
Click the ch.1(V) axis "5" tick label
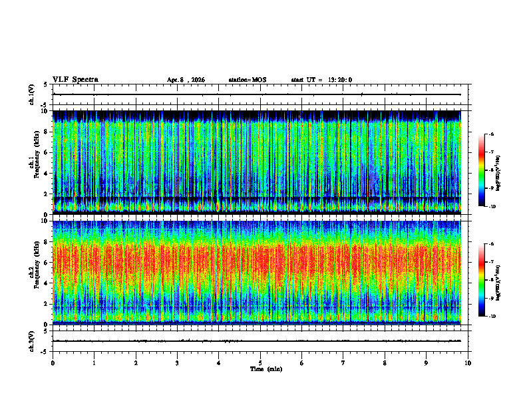45,84
